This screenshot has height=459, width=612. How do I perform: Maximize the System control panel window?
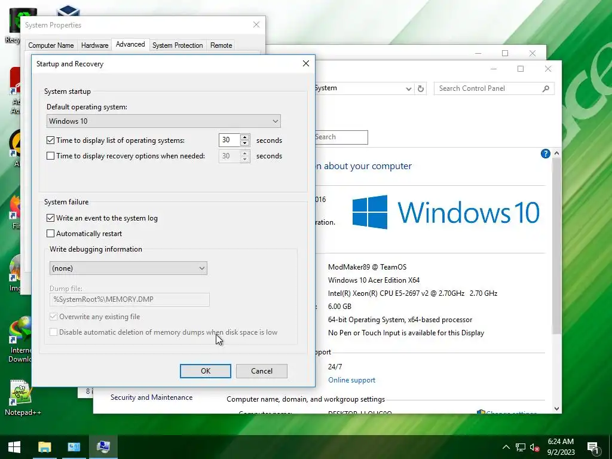(521, 69)
